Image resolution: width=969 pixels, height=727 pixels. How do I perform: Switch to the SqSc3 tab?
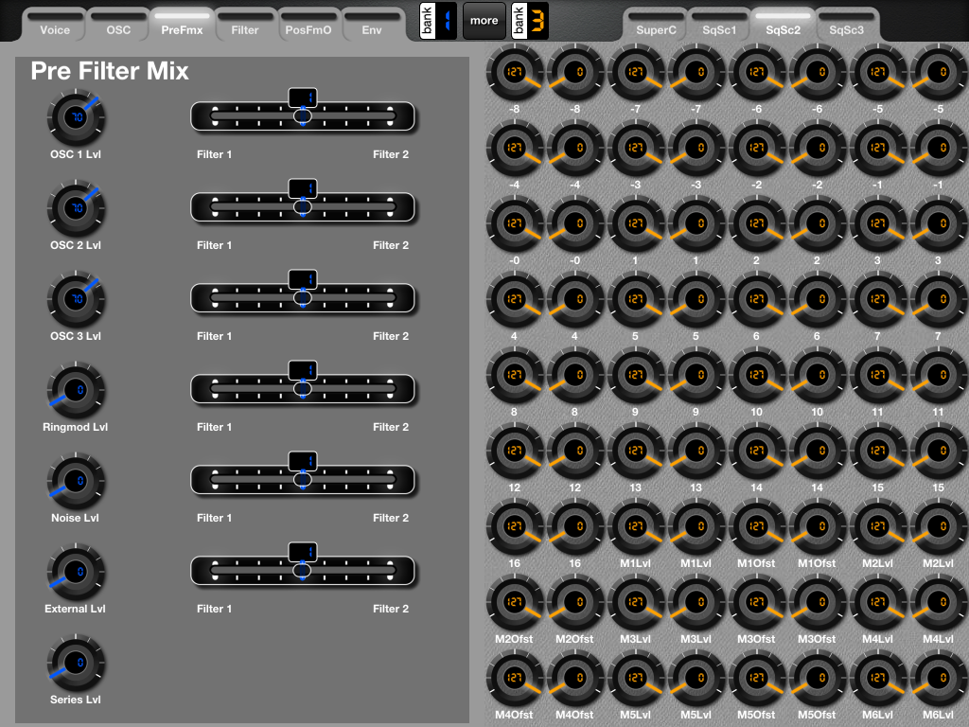[846, 25]
